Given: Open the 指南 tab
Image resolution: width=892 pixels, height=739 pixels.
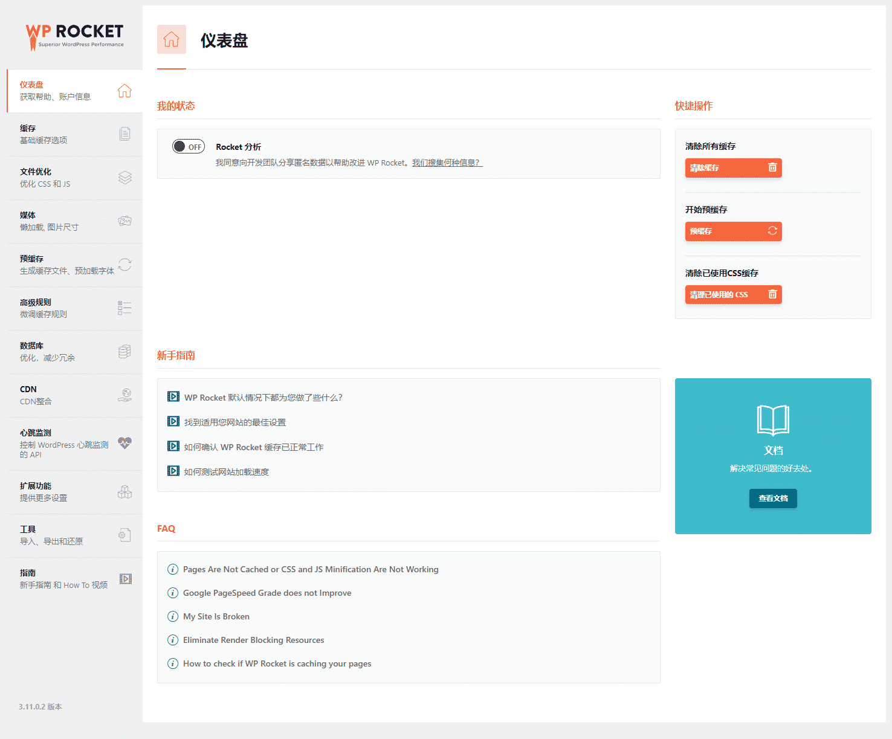Looking at the screenshot, I should (75, 579).
